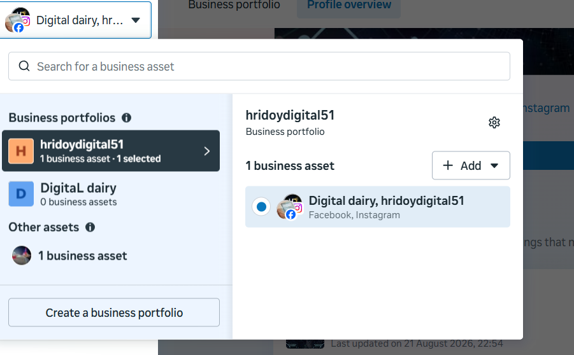The width and height of the screenshot is (574, 355).
Task: Click Create a business portfolio button
Action: [x=114, y=312]
